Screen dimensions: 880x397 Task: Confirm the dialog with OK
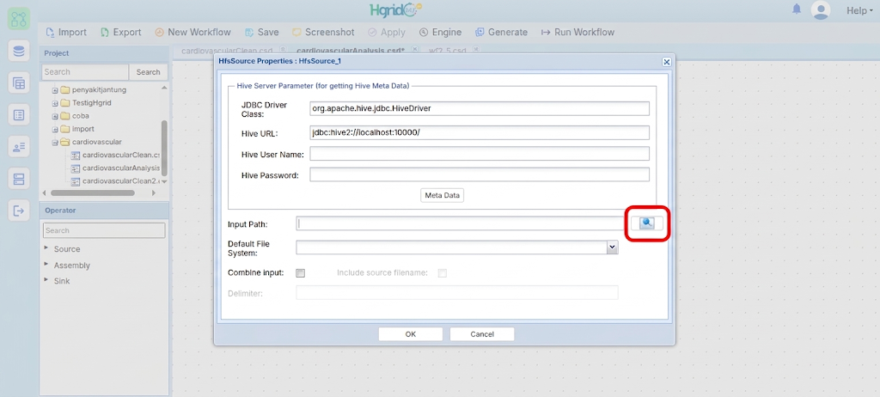(x=410, y=334)
